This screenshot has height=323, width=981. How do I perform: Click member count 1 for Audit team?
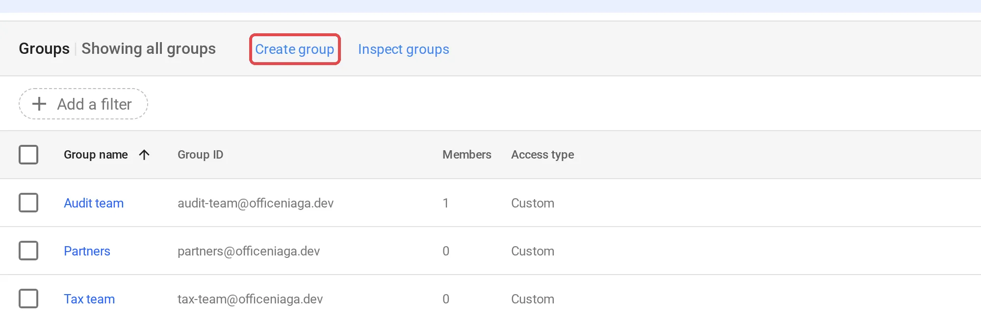point(445,203)
